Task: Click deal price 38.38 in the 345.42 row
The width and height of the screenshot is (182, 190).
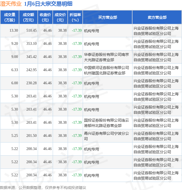Action: click(62, 57)
